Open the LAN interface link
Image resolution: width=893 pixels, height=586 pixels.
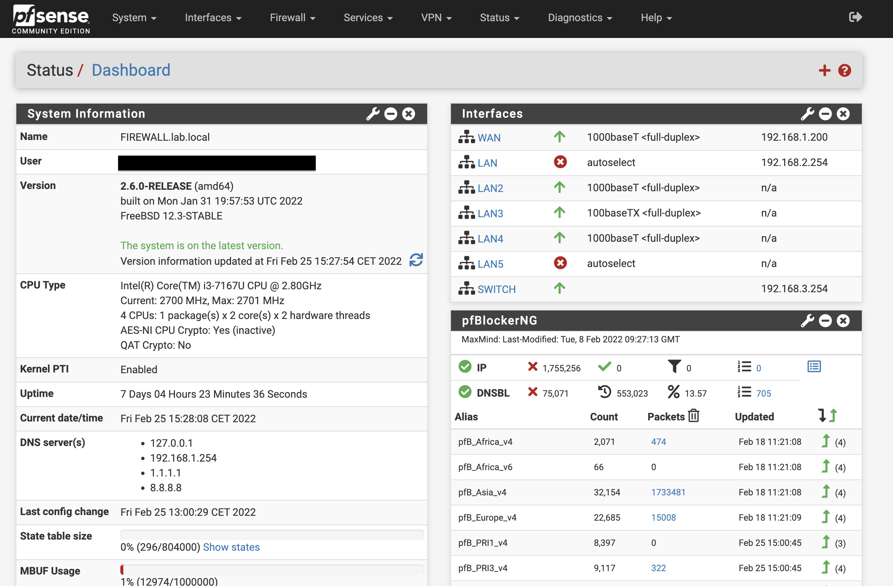(x=487, y=163)
